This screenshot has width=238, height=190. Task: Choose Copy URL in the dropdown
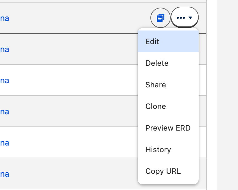168,171
